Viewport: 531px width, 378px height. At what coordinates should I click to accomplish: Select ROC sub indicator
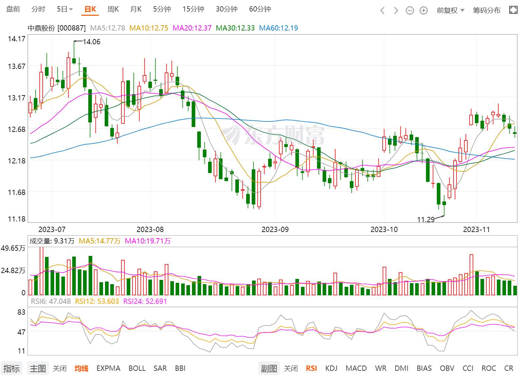click(489, 368)
